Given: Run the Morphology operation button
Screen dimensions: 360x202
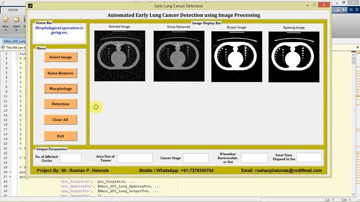Looking at the screenshot, I should 61,89.
